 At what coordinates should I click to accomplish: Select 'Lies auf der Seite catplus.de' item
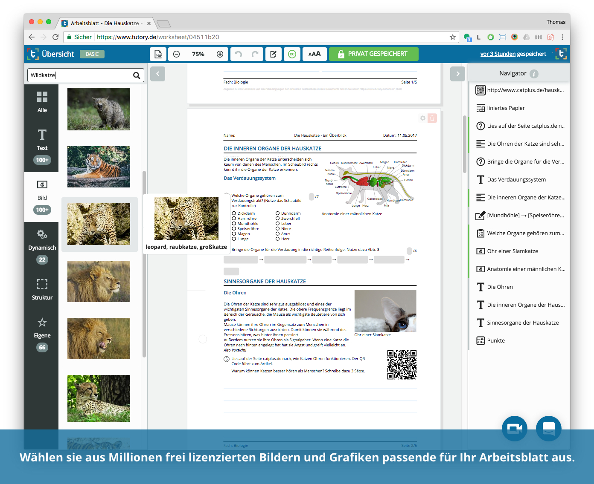(520, 126)
